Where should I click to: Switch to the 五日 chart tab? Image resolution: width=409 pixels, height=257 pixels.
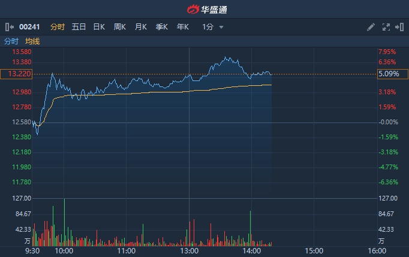click(79, 27)
